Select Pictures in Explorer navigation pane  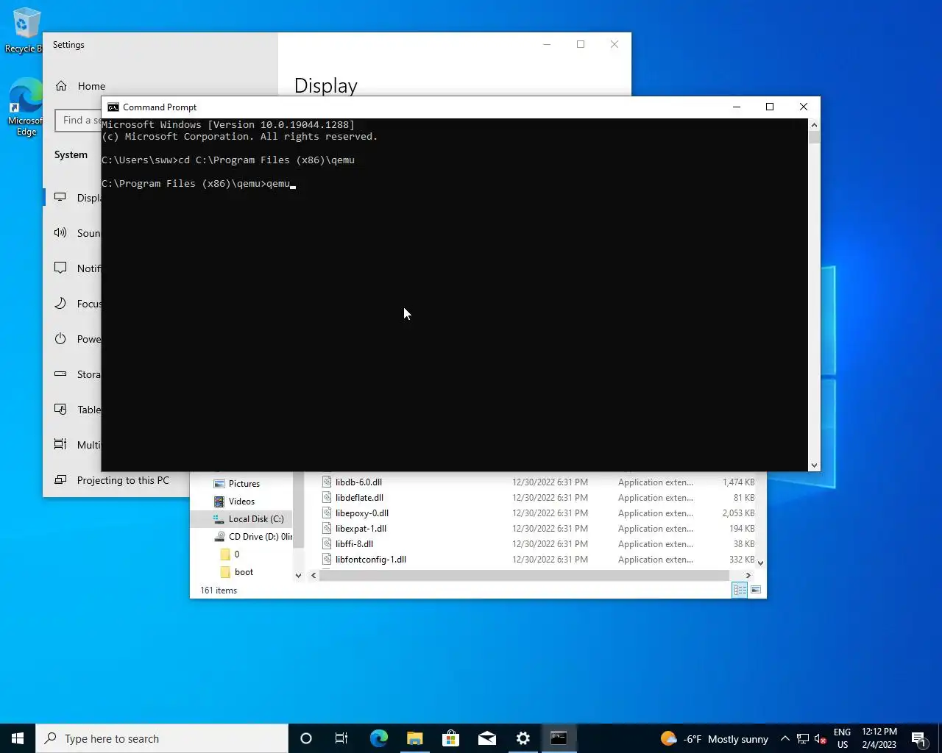(244, 484)
